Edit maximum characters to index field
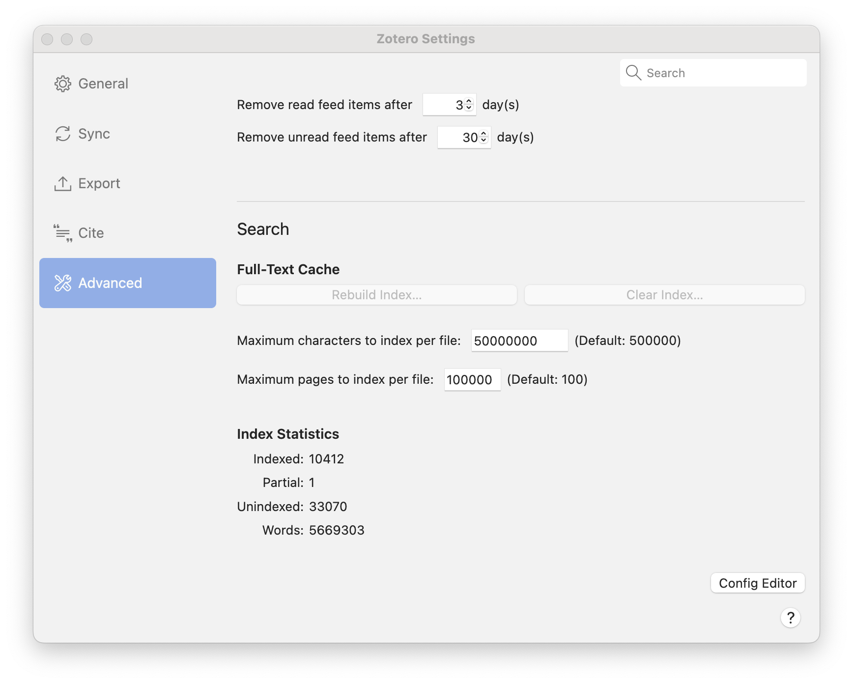The height and width of the screenshot is (684, 853). [x=519, y=341]
